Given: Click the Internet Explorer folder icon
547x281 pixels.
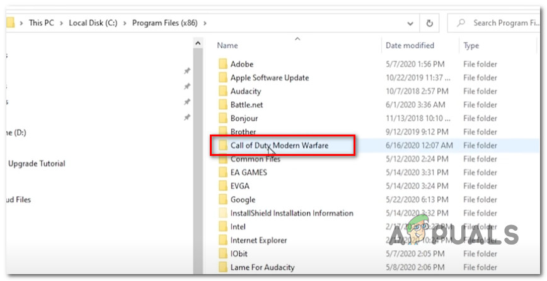Looking at the screenshot, I should 223,240.
